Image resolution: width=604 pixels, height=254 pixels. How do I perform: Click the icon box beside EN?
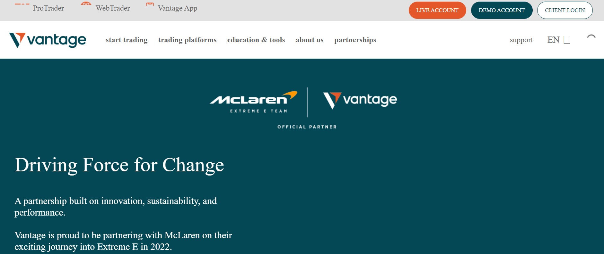click(x=567, y=40)
